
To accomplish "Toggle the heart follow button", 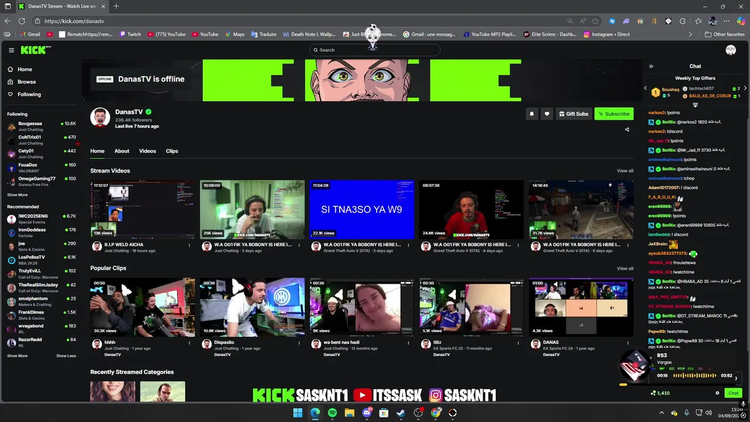I will pyautogui.click(x=547, y=114).
